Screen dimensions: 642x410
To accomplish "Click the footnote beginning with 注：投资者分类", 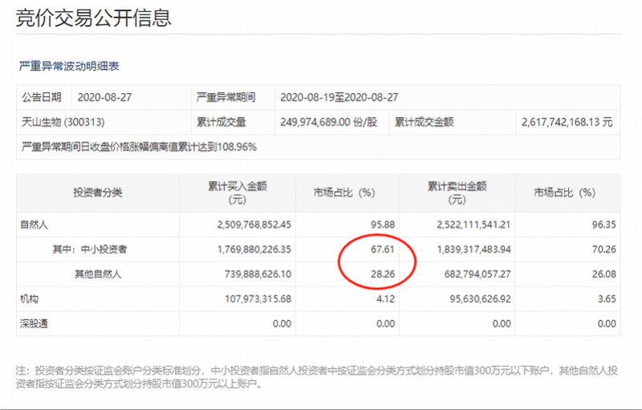I will click(316, 377).
